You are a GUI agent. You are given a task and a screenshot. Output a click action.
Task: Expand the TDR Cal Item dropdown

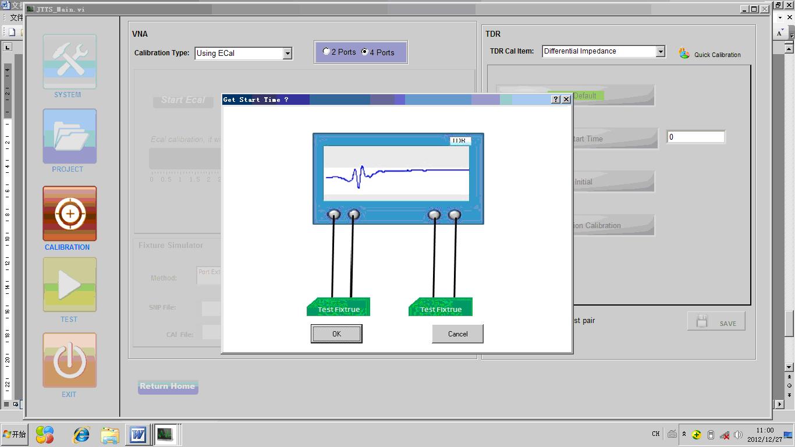pyautogui.click(x=660, y=52)
